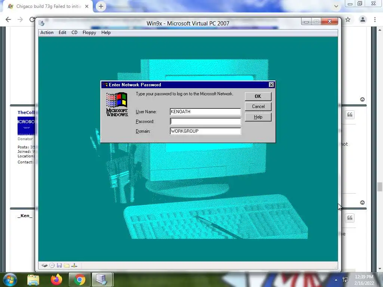Launch Firefox from the taskbar
Viewport: 383px width, 287px height.
[x=56, y=280]
